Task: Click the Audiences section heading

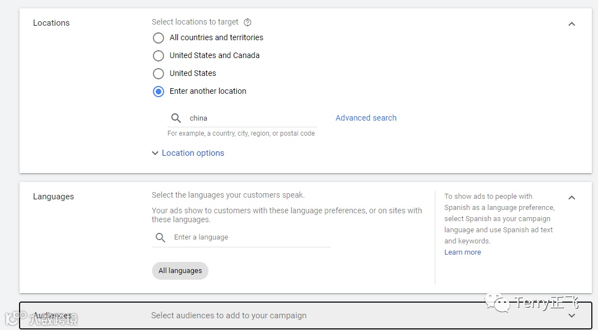Action: [53, 315]
